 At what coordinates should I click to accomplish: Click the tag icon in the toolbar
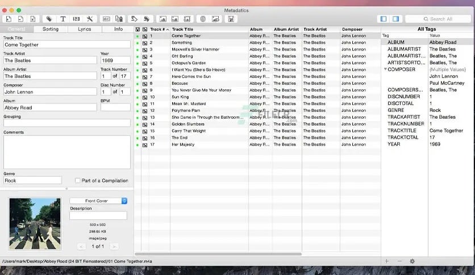coord(49,19)
